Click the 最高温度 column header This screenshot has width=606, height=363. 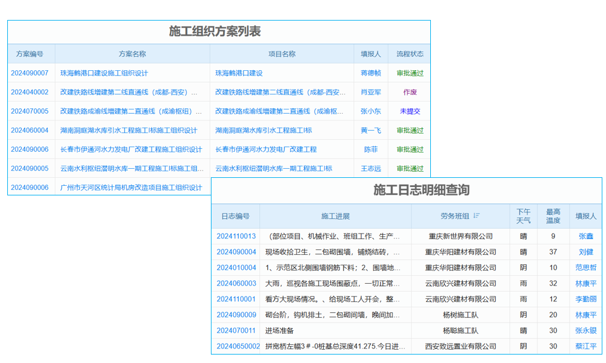(553, 216)
